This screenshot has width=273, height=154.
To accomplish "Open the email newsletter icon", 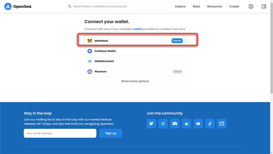I will tap(222, 124).
